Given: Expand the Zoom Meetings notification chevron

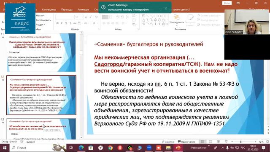Looking at the screenshot, I should click(x=166, y=8).
